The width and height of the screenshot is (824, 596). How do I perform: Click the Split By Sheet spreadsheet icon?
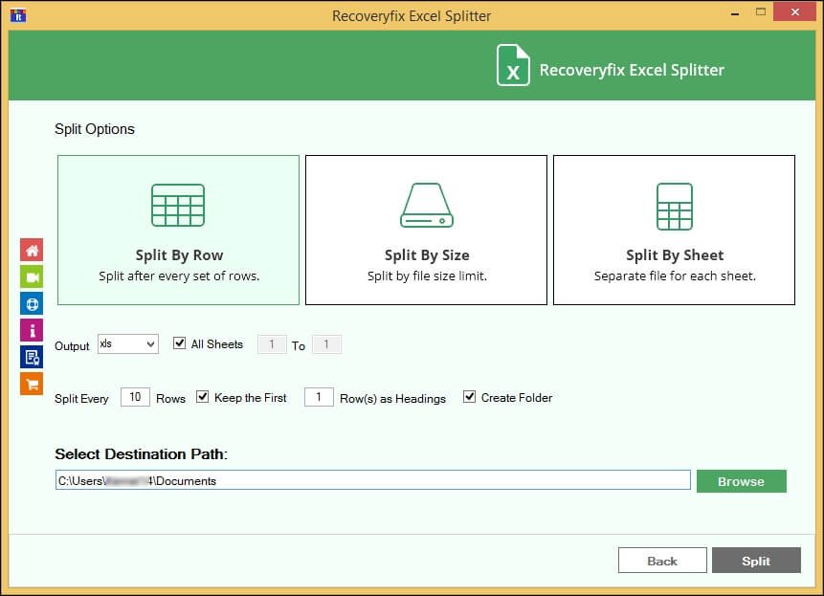pos(675,207)
